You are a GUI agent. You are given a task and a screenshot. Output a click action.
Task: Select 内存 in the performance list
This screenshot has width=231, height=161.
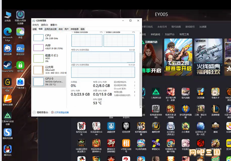click(x=49, y=47)
